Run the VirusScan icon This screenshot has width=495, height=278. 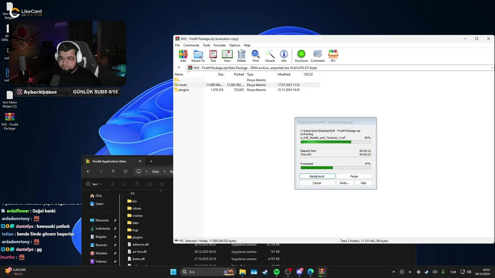click(x=301, y=56)
